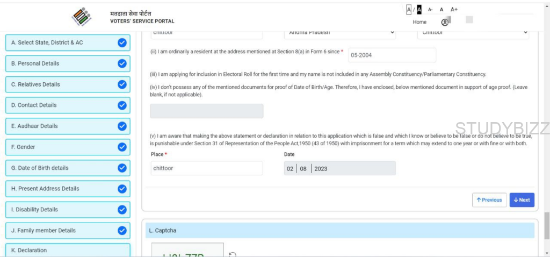Switch to light contrast theme icon
The width and height of the screenshot is (550, 257).
coord(409,9)
